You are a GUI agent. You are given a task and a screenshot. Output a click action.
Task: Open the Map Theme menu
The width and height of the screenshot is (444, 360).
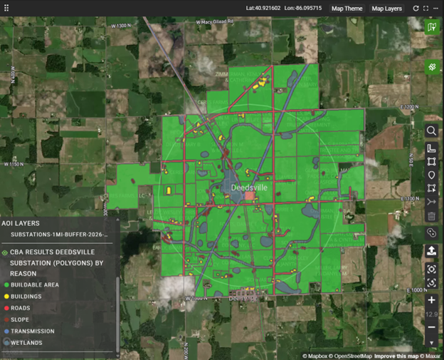tap(347, 9)
